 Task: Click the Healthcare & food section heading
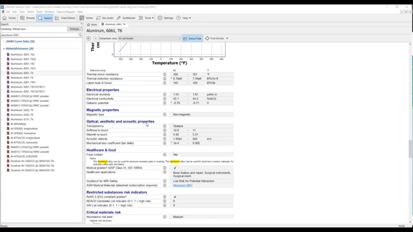[101, 150]
